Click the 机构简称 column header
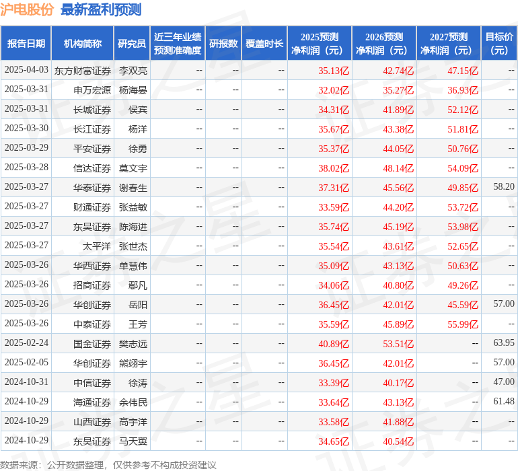This screenshot has width=518, height=471. (x=83, y=44)
